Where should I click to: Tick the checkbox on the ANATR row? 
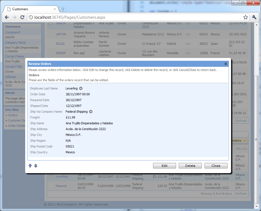coord(50,23)
